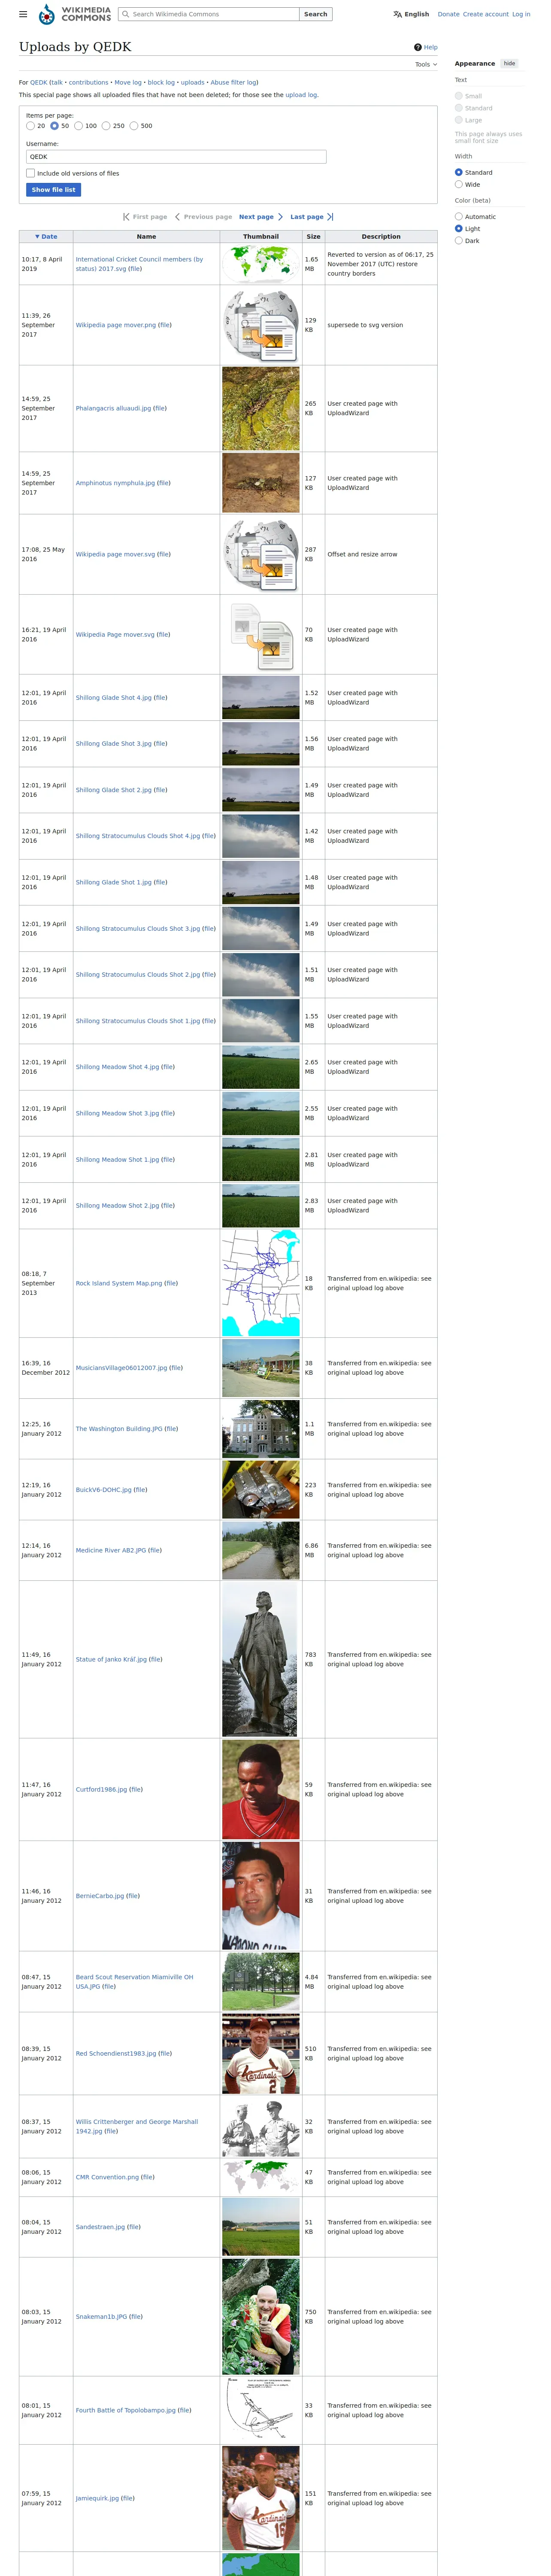Open International Cricket Council members map thumbnail
This screenshot has width=551, height=2576.
261,264
